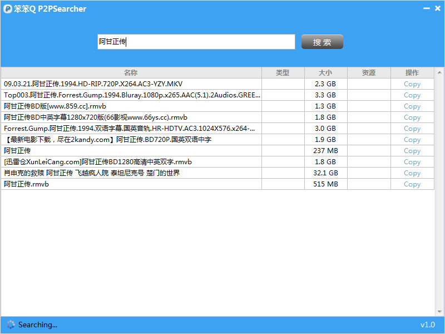This screenshot has height=334, width=445.
Task: Click the 资源 column header
Action: click(369, 73)
